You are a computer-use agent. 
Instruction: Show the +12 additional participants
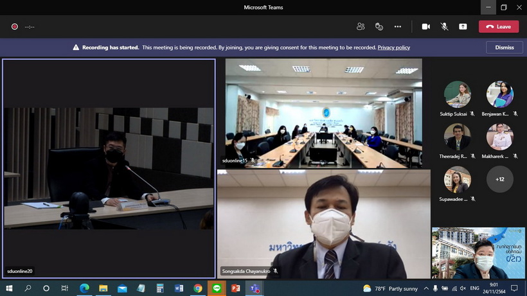(500, 179)
